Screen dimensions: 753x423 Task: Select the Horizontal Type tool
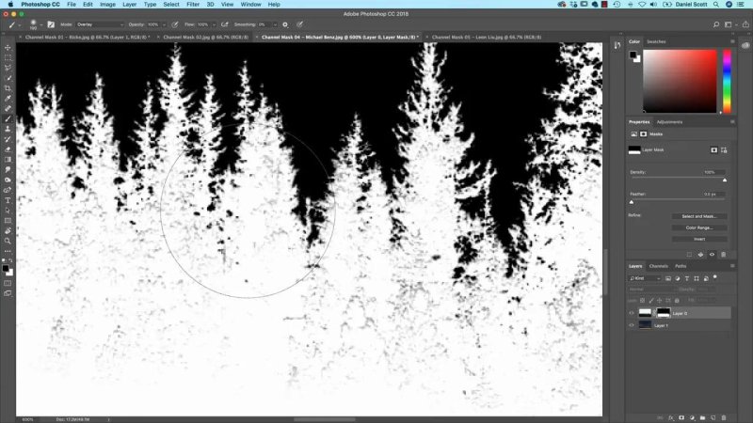(x=8, y=200)
